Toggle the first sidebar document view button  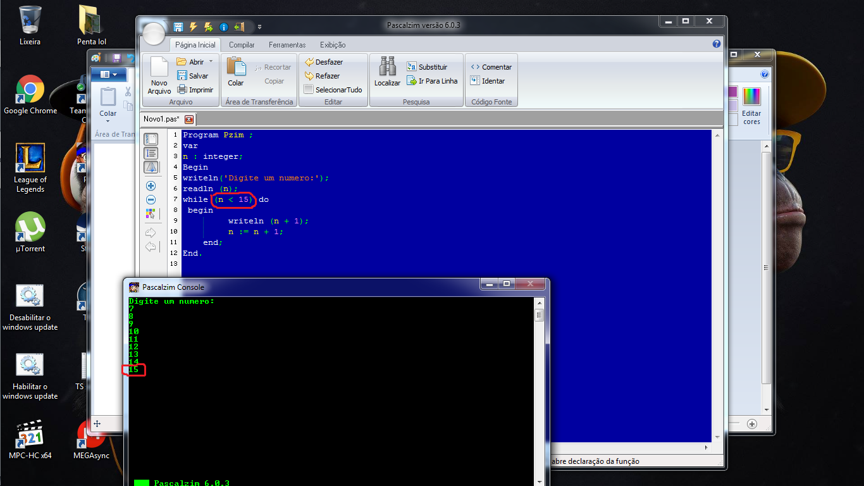point(151,139)
